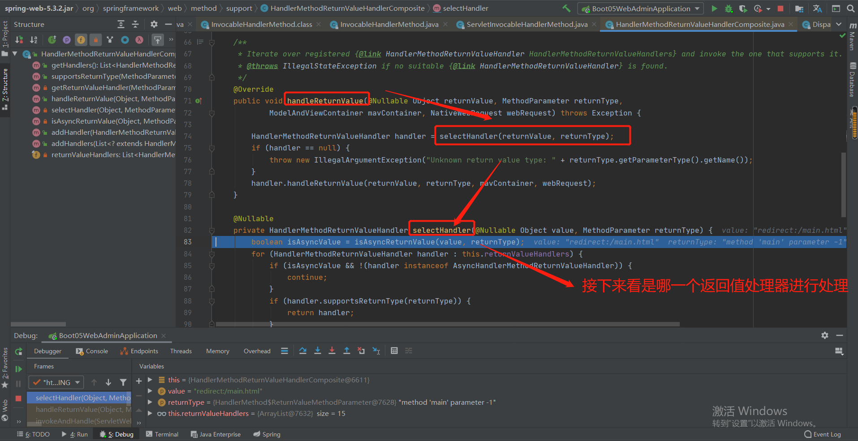Screen dimensions: 858x441
Task: Toggle Show Fields orange f icon
Action: 81,40
